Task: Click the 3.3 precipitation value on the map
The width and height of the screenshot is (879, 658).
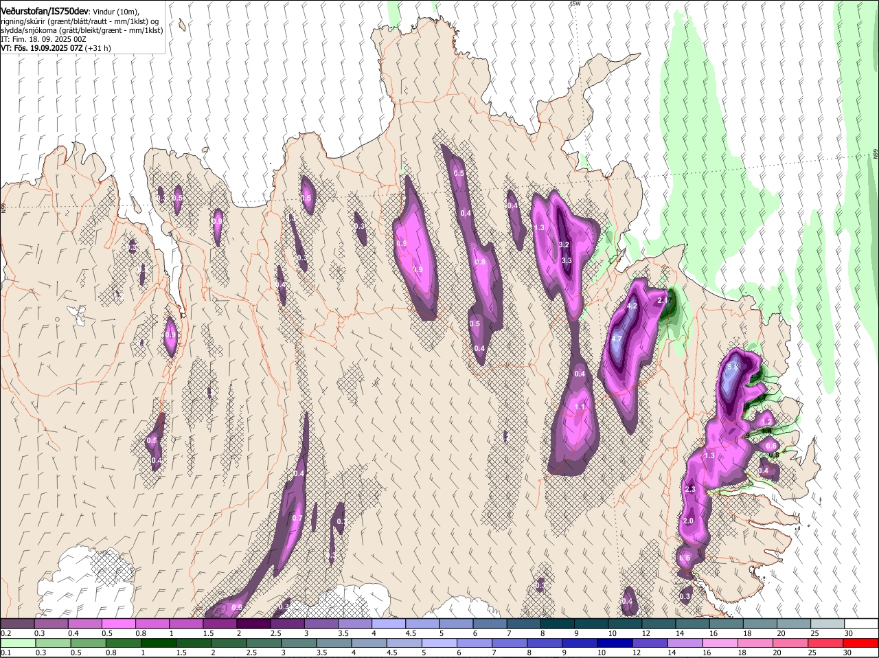Action: coord(567,260)
